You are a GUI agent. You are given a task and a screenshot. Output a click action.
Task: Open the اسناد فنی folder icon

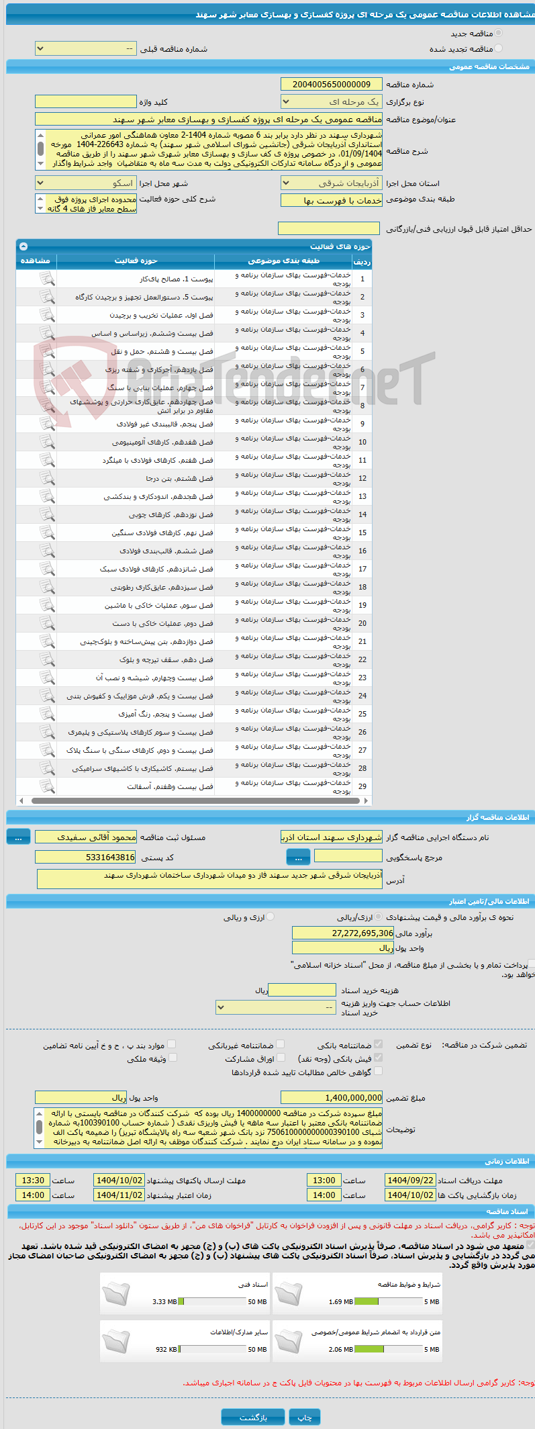coord(116,1293)
